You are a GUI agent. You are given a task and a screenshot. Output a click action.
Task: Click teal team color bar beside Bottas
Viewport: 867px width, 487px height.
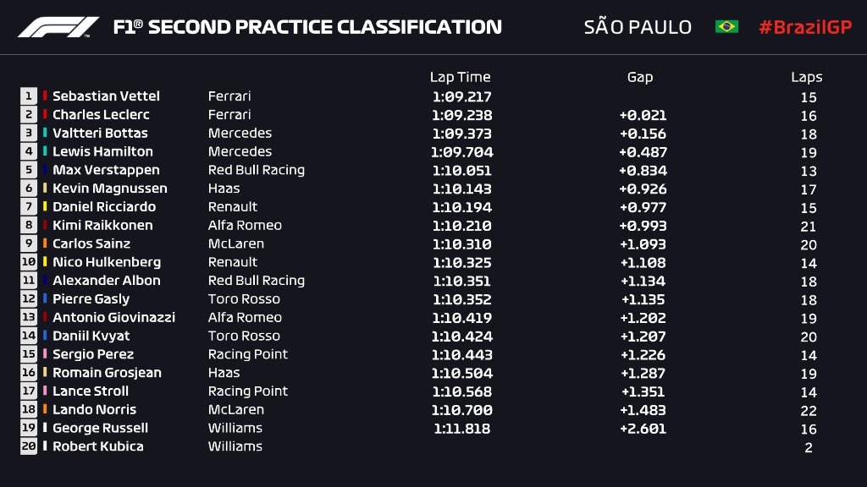coord(45,133)
